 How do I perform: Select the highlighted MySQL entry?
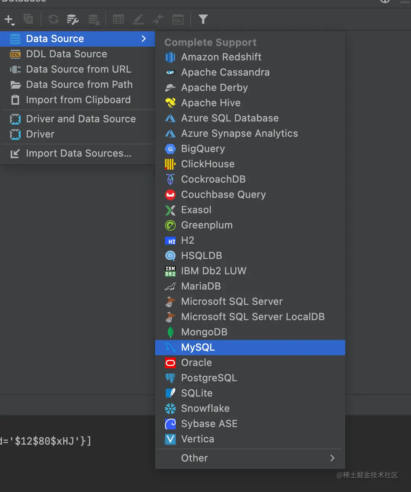coord(250,347)
